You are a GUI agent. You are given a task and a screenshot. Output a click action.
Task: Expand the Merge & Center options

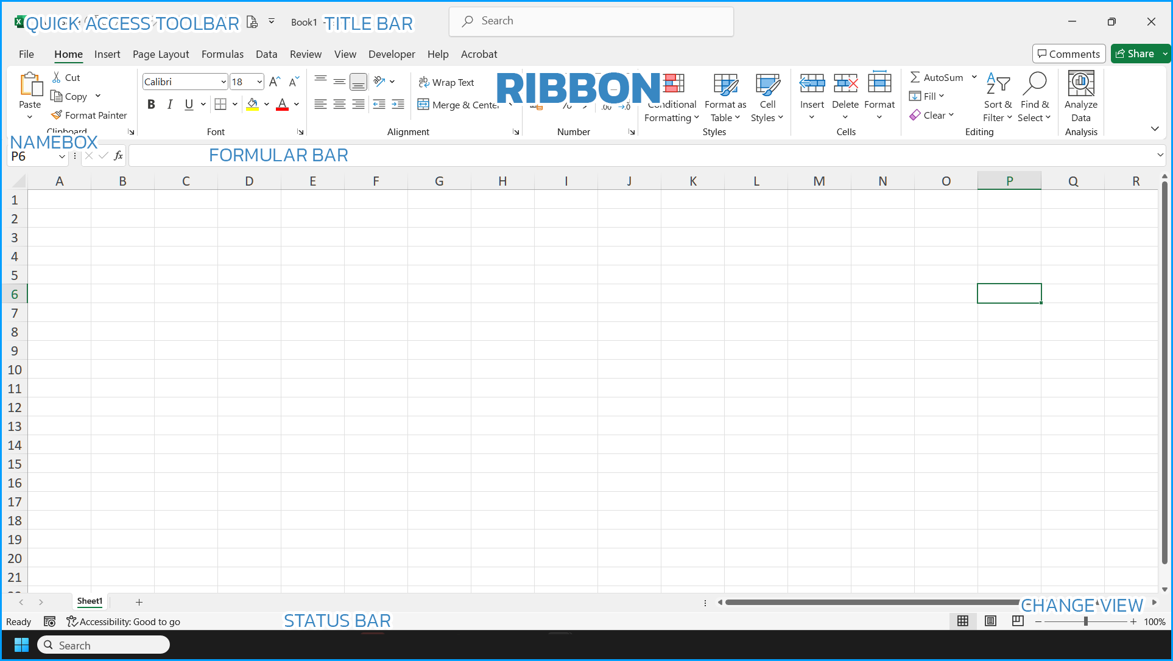pyautogui.click(x=510, y=105)
